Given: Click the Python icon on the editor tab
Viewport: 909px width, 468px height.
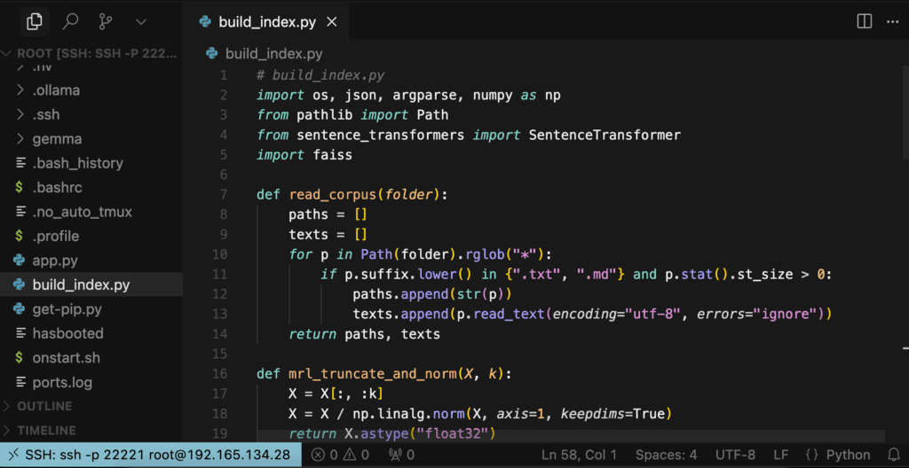Looking at the screenshot, I should tap(205, 22).
